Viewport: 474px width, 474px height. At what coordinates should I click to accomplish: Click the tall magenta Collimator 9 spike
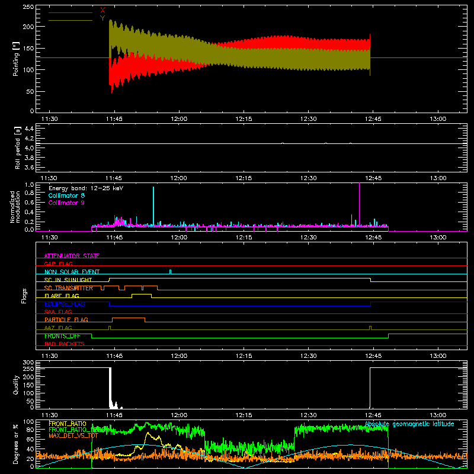[x=359, y=204]
